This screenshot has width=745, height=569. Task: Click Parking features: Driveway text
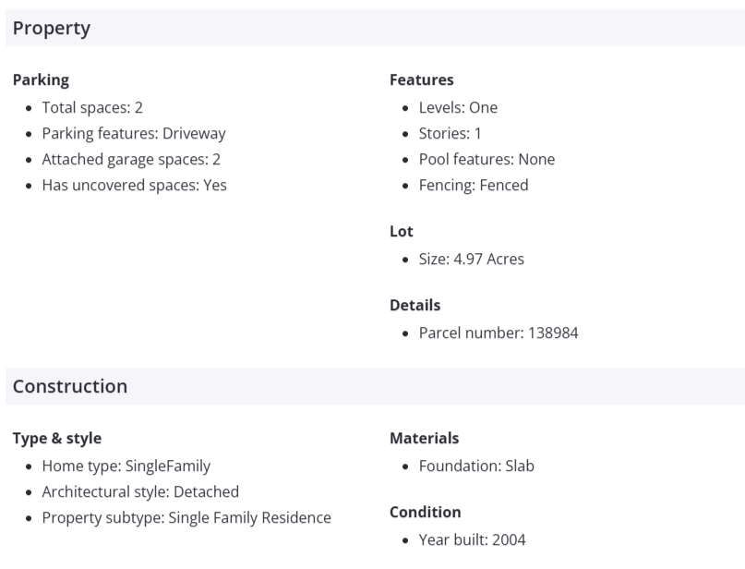pos(134,133)
